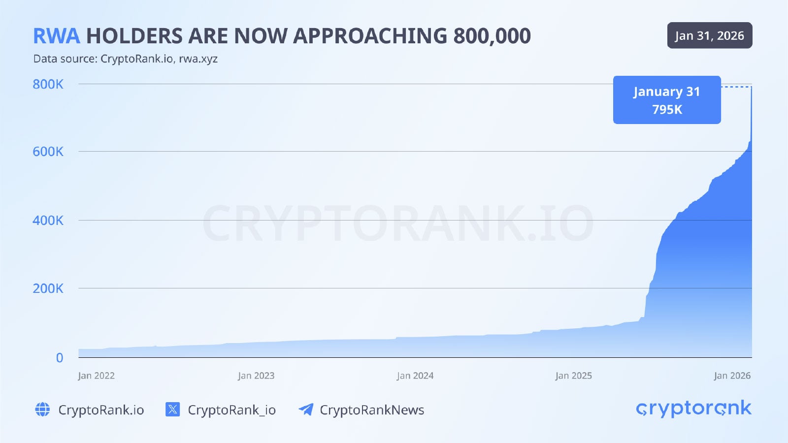Viewport: 788px width, 443px height.
Task: Click the X (Twitter) logo icon
Action: (x=172, y=410)
